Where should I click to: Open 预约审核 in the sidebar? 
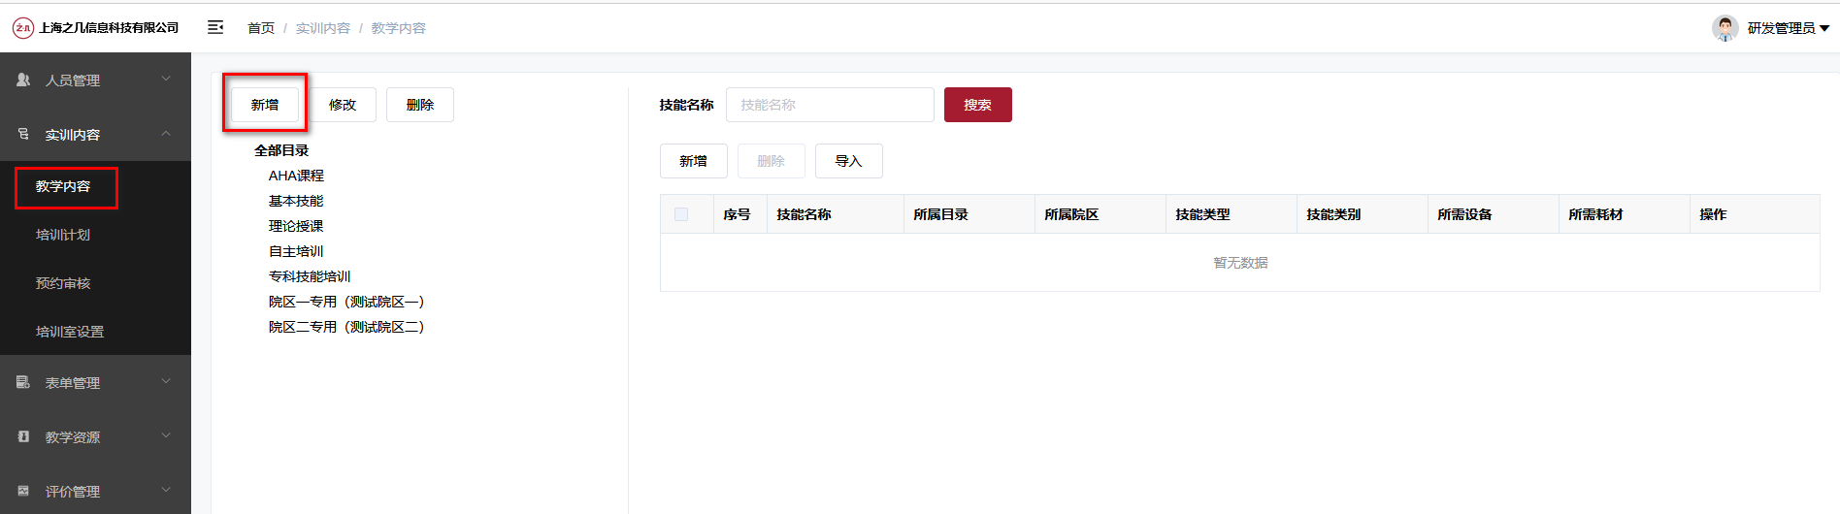tap(63, 283)
